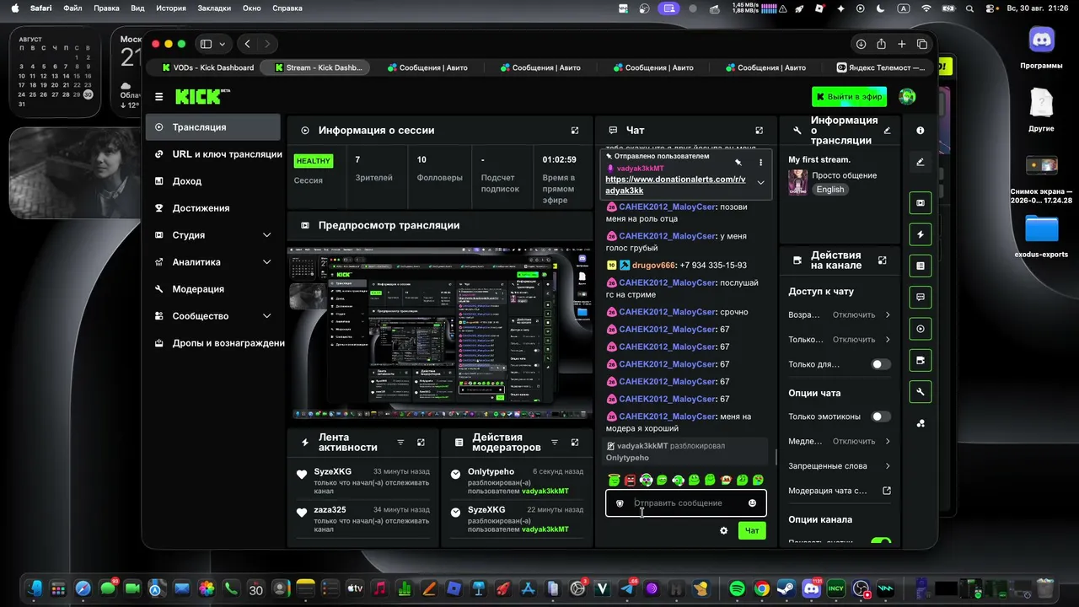
Task: Expand the Аналитика sidebar section
Action: click(267, 262)
